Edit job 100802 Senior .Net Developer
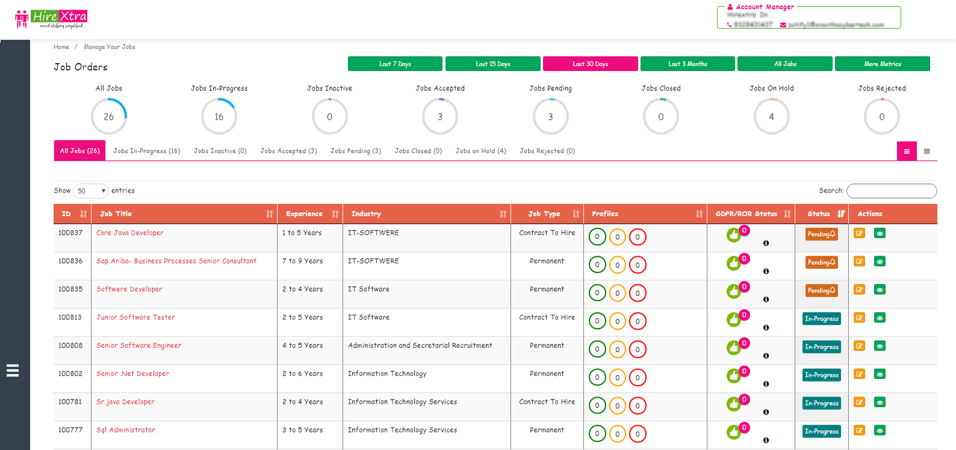 [859, 374]
